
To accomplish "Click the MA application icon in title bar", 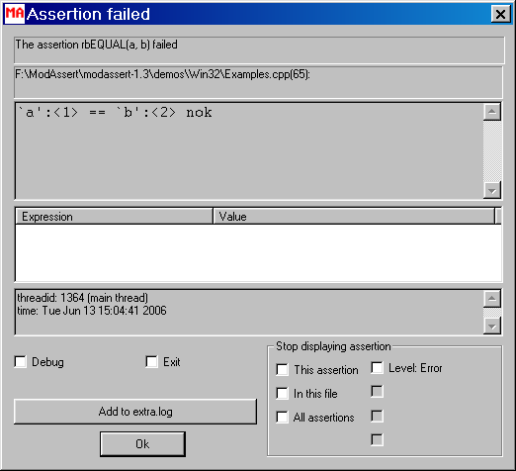I will 15,14.
